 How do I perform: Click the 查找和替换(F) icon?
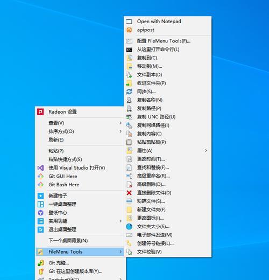point(129,167)
